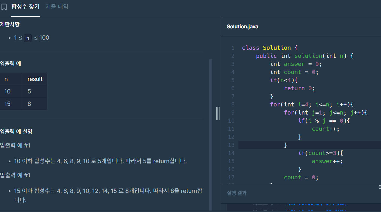Click the table header cell 'n'

click(12, 79)
